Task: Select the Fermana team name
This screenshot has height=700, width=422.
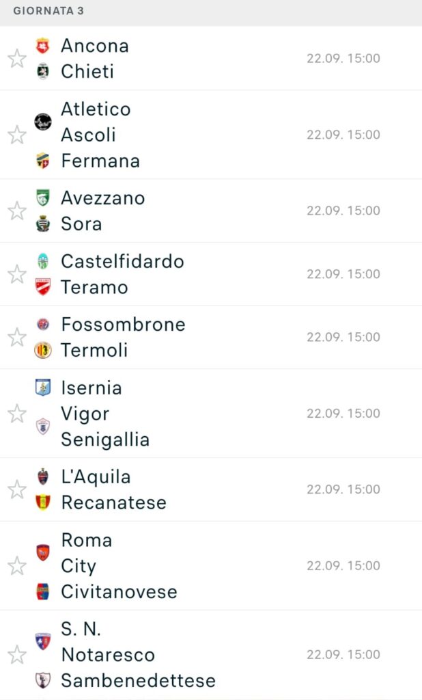Action: 100,161
